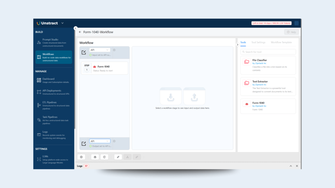Image resolution: width=335 pixels, height=188 pixels.
Task: Collapse the left sidebar with the chevron
Action: 76,28
